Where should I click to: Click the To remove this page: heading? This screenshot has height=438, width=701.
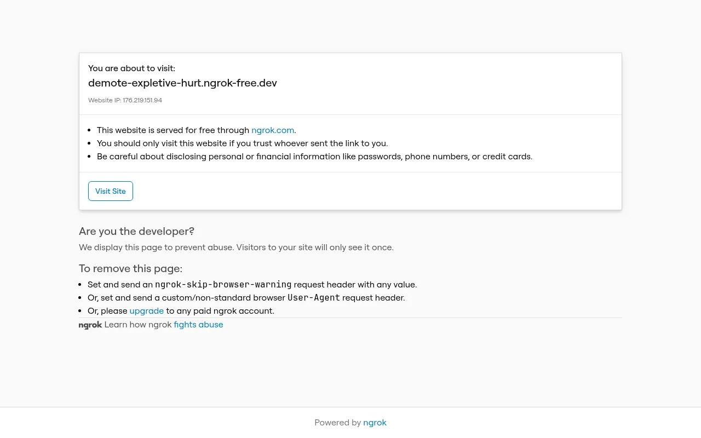click(130, 268)
